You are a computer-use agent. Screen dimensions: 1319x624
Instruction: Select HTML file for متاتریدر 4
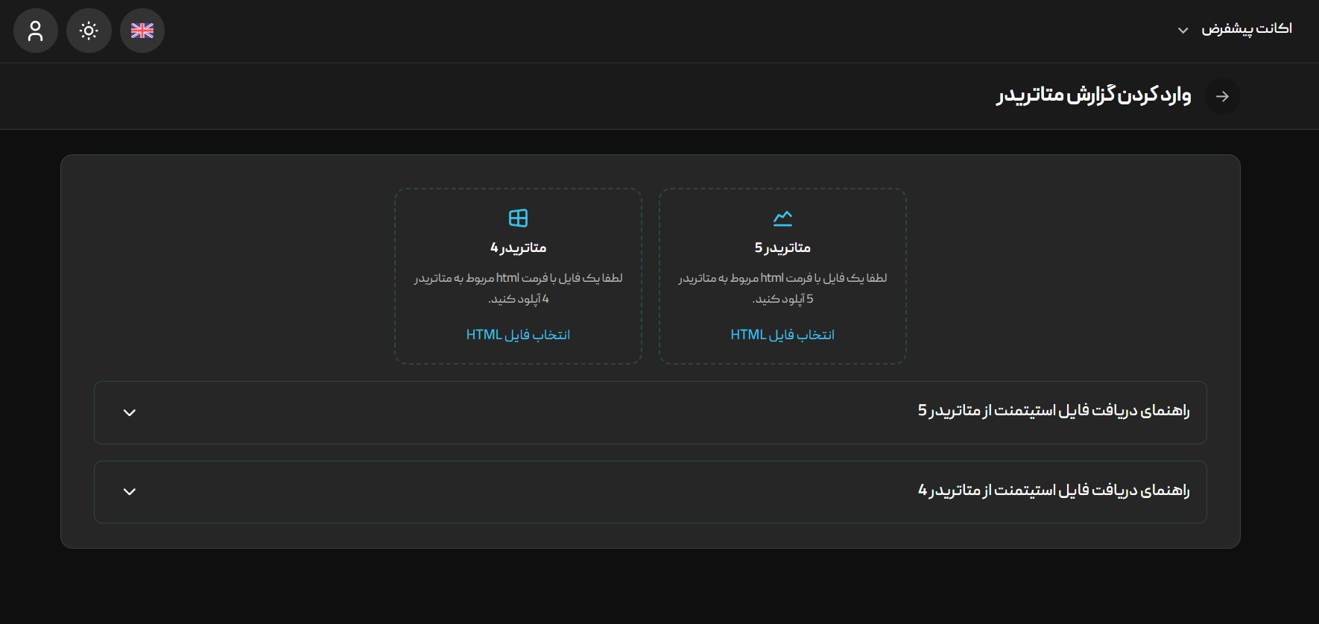tap(518, 335)
